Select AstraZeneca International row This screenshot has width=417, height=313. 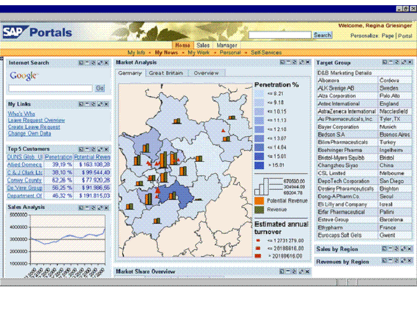click(x=364, y=111)
